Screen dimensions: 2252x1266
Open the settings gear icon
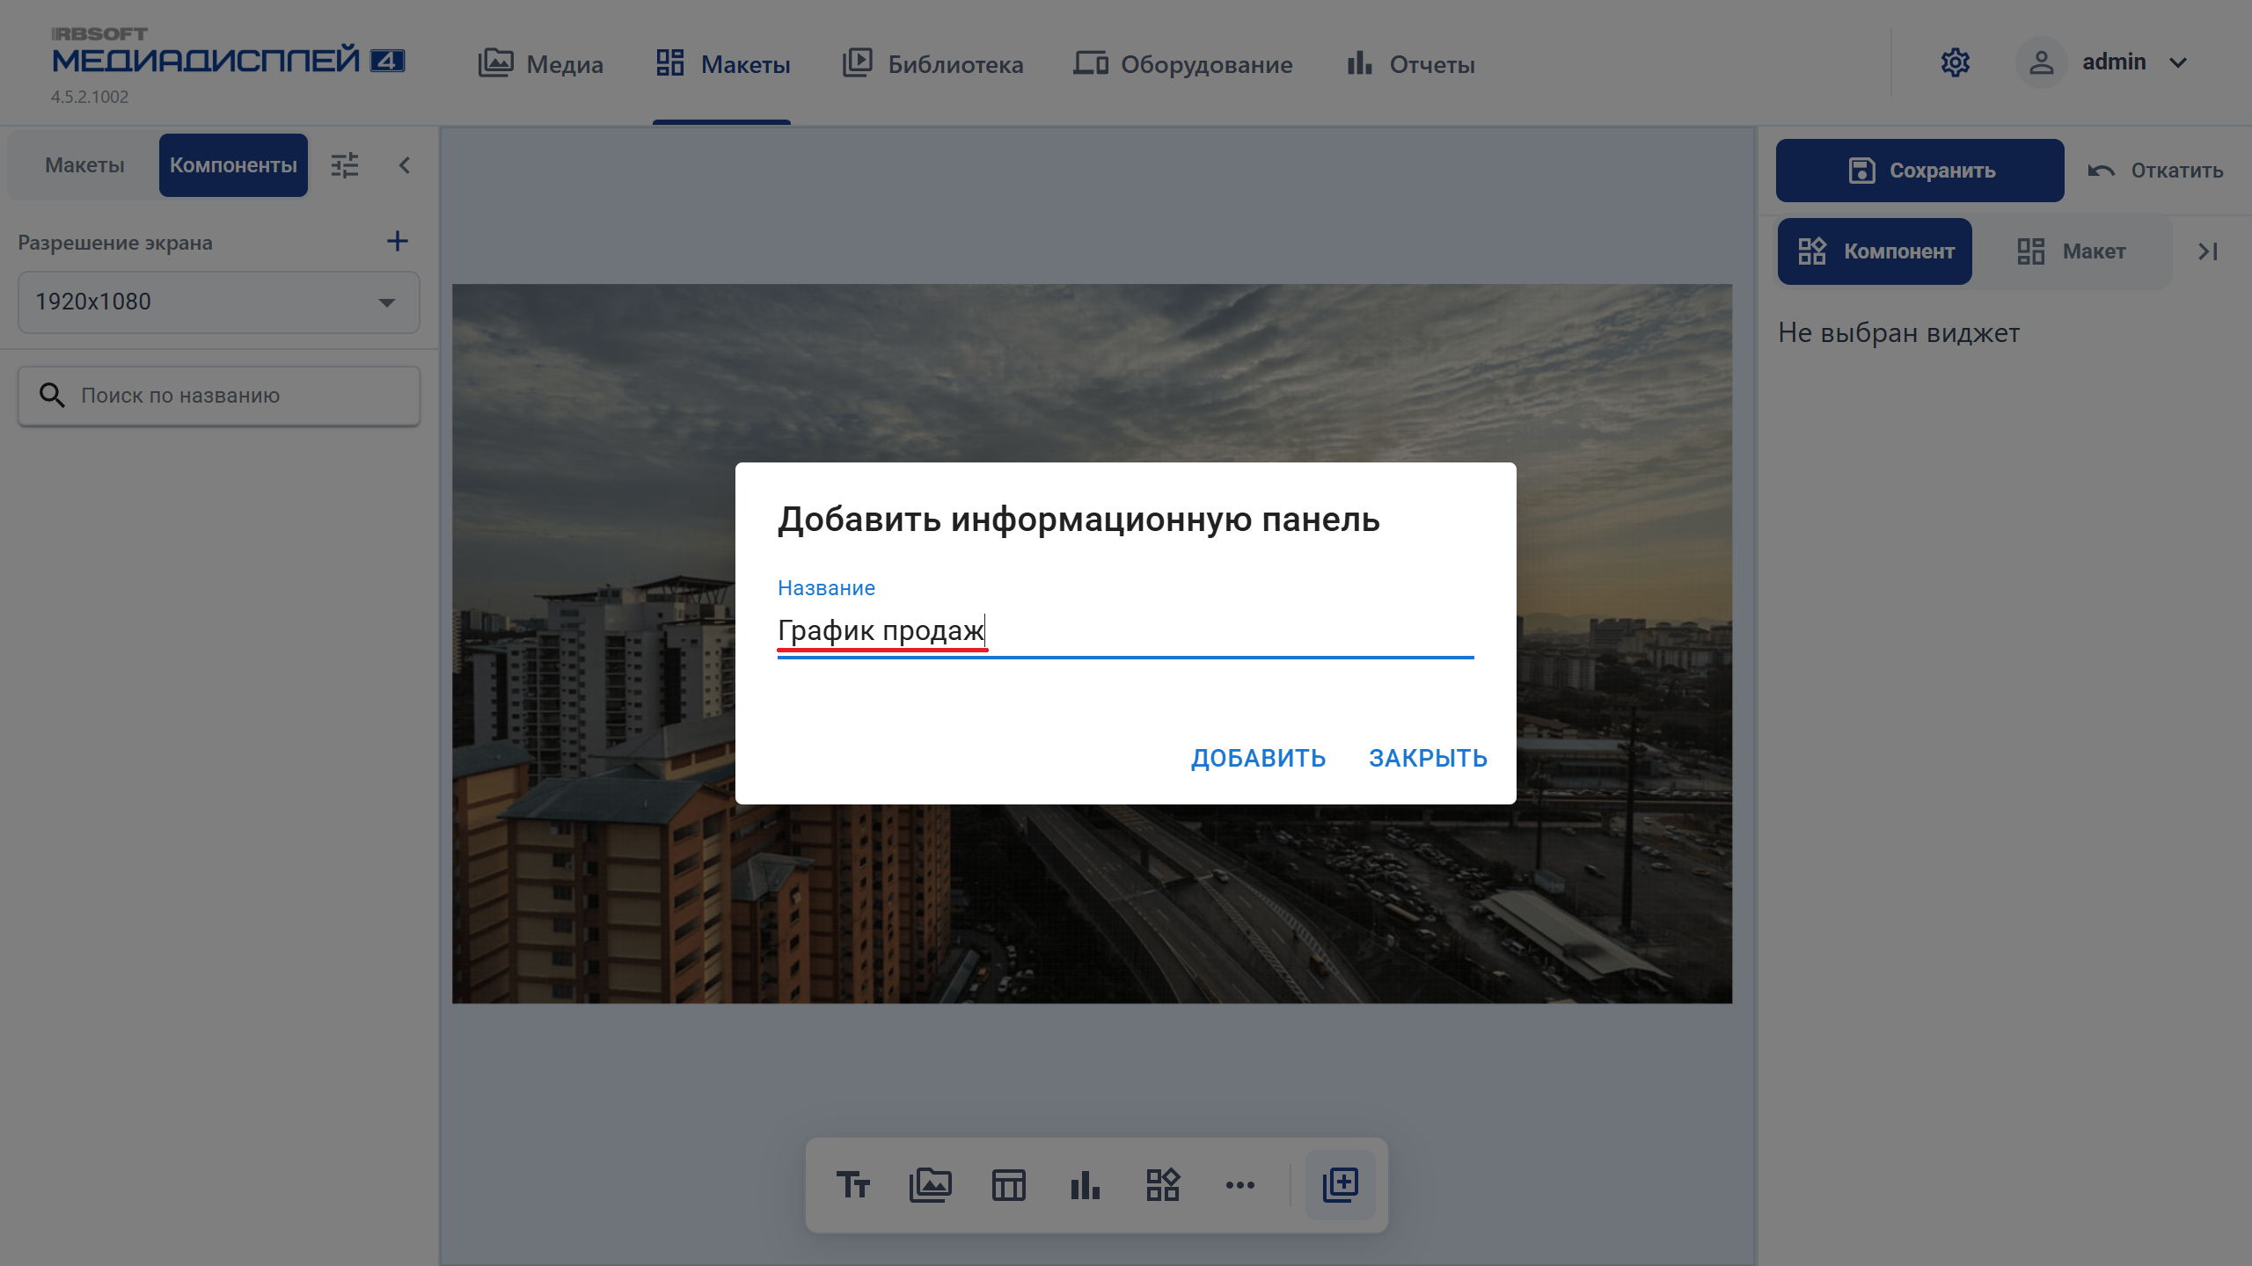[x=1955, y=62]
